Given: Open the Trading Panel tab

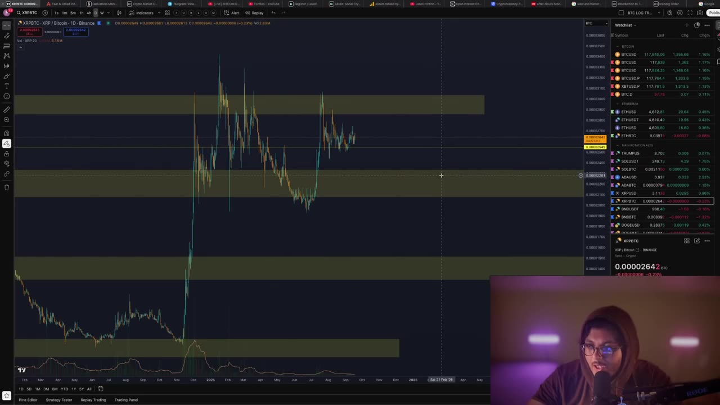Looking at the screenshot, I should [x=126, y=400].
